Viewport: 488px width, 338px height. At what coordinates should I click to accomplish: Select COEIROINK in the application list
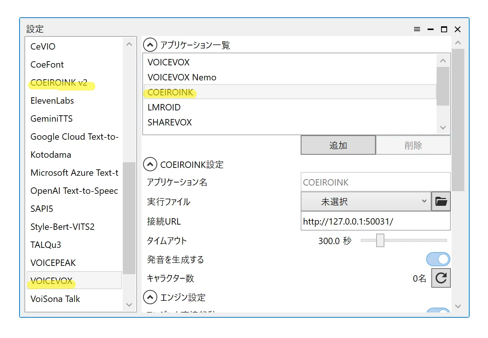pyautogui.click(x=290, y=92)
